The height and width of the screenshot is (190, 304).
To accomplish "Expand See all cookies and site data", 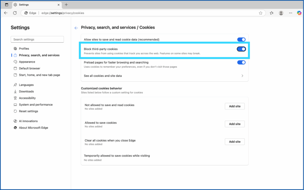I will [x=242, y=76].
